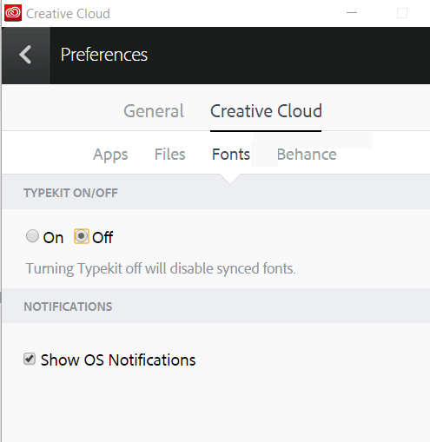Click 'Turning Typekit off will disable synced fonts.' text

tap(161, 269)
